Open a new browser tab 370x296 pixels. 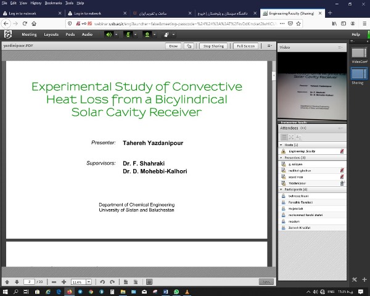click(330, 13)
